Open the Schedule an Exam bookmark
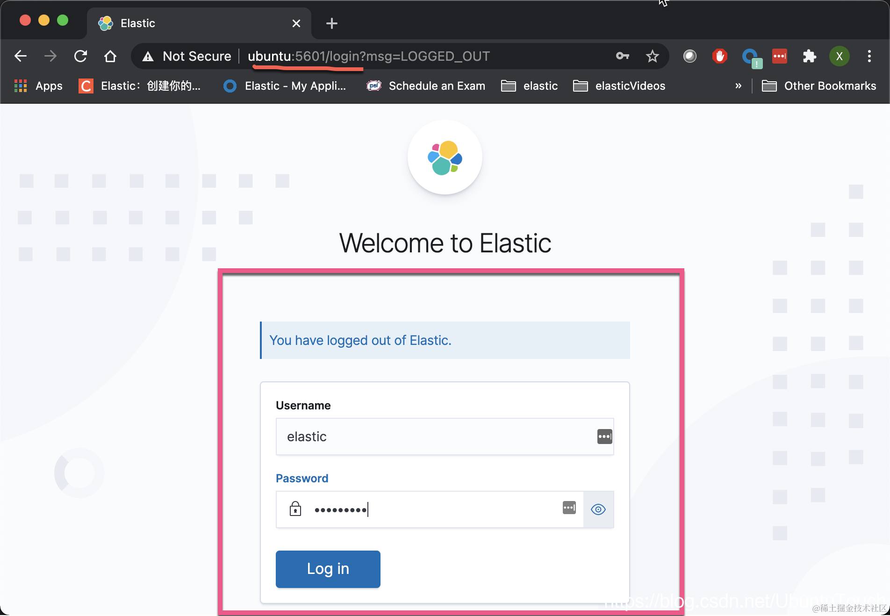 pyautogui.click(x=426, y=86)
